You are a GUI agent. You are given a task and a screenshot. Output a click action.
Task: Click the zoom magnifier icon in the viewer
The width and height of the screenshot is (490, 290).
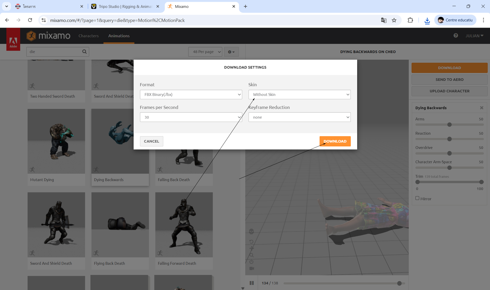click(251, 255)
